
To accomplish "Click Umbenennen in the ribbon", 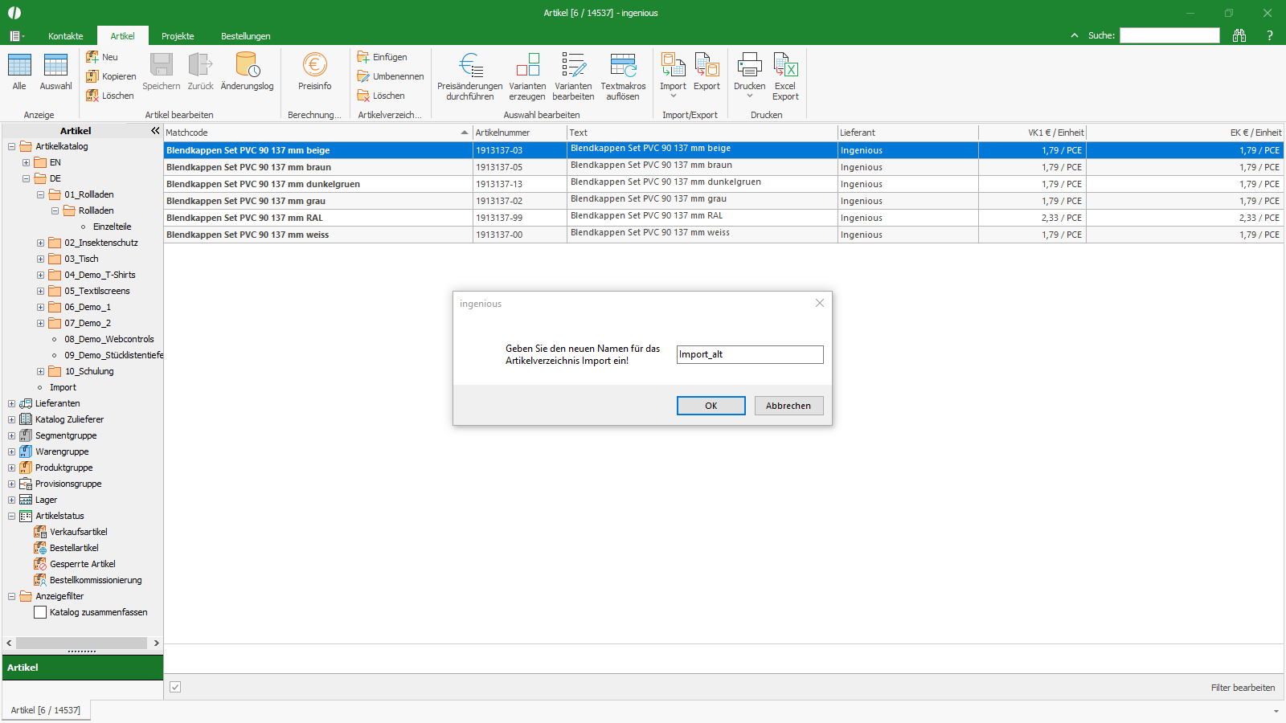I will [x=391, y=76].
